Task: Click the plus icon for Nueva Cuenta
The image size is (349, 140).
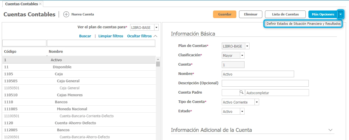Action: point(66,14)
